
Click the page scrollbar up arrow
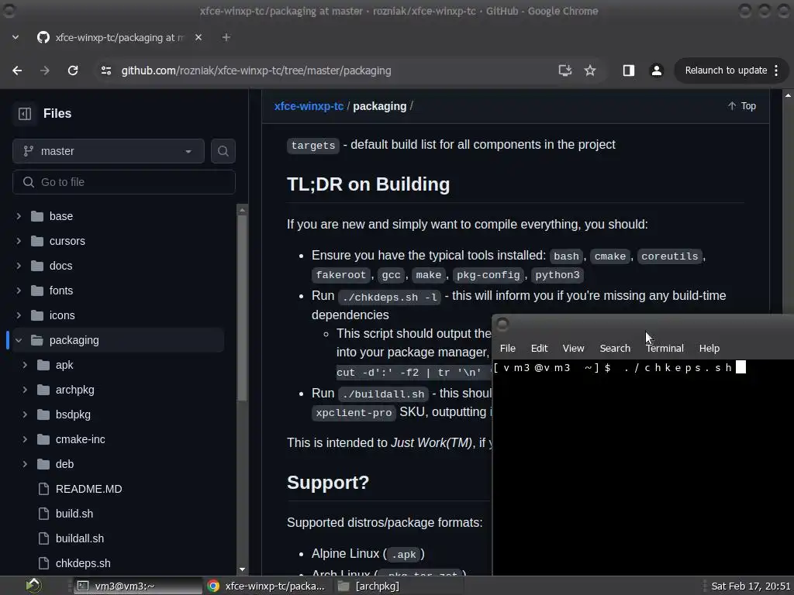tap(788, 95)
